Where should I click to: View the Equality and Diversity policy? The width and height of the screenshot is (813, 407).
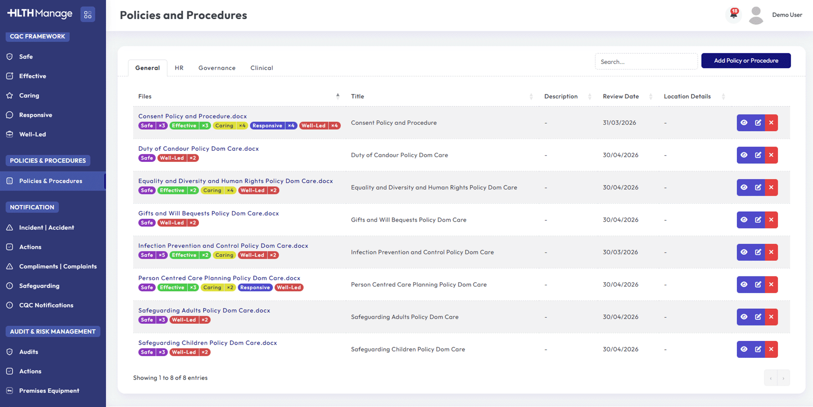(744, 187)
